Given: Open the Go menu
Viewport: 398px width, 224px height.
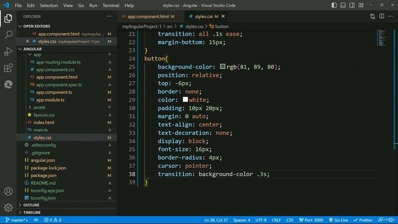Looking at the screenshot, I should (81, 6).
